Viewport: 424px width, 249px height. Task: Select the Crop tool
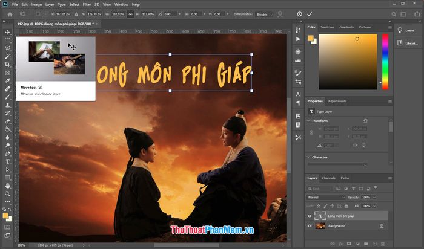point(7,65)
